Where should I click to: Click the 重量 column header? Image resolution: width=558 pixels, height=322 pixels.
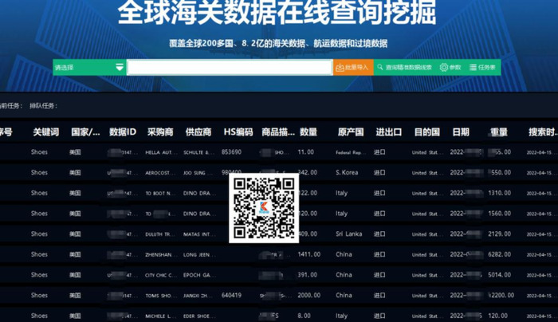click(499, 132)
